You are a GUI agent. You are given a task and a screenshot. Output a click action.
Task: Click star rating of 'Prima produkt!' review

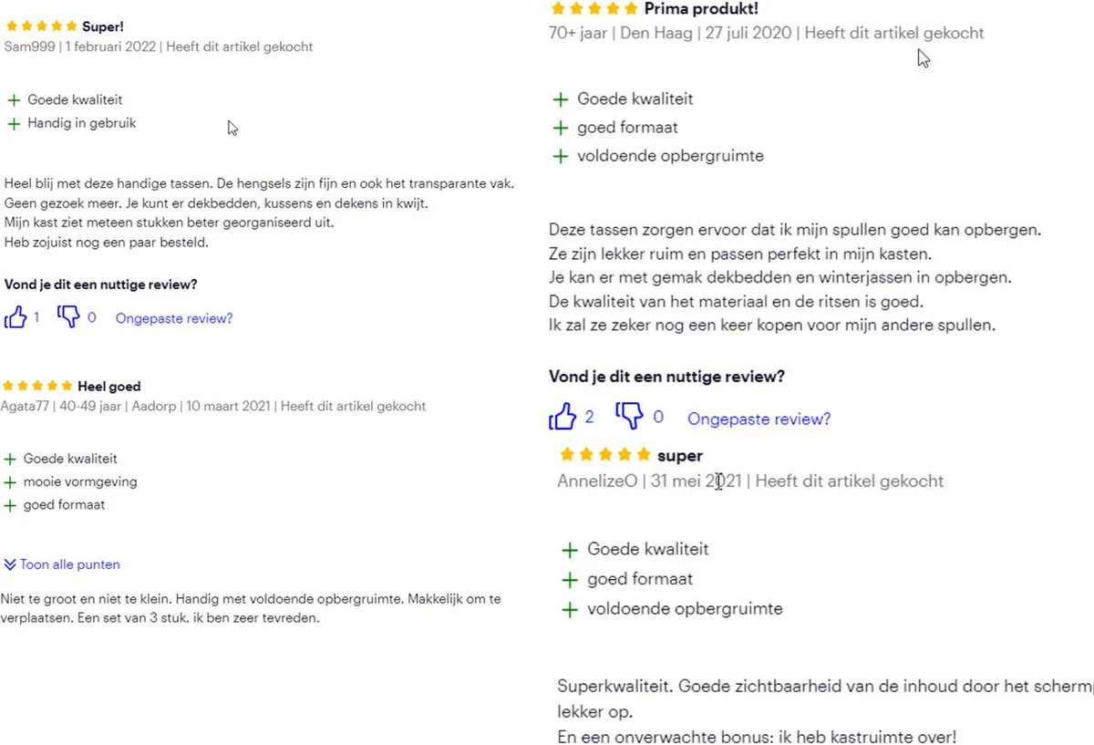[594, 9]
